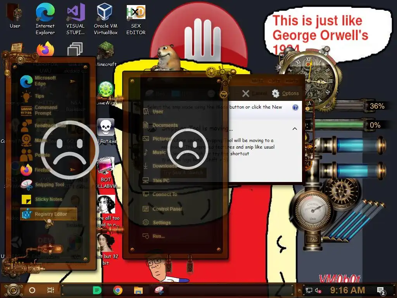Launch Internet Explorer desktop shortcut
The image size is (397, 298).
tap(45, 19)
